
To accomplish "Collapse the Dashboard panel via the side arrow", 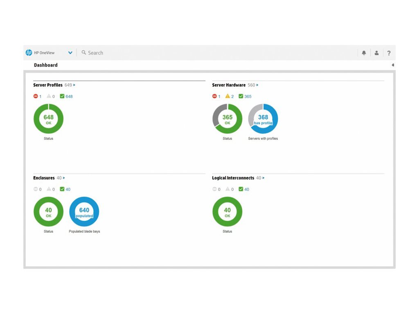I will [392, 65].
